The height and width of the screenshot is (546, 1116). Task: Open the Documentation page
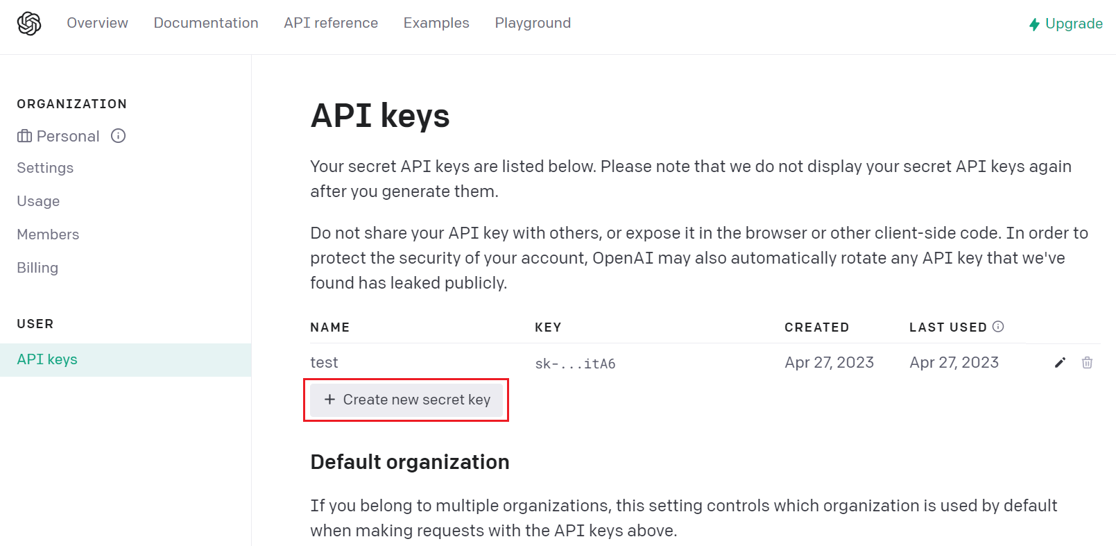point(206,23)
